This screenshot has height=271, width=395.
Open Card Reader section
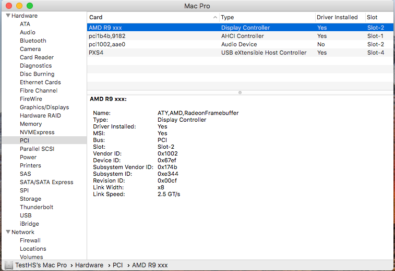click(37, 57)
